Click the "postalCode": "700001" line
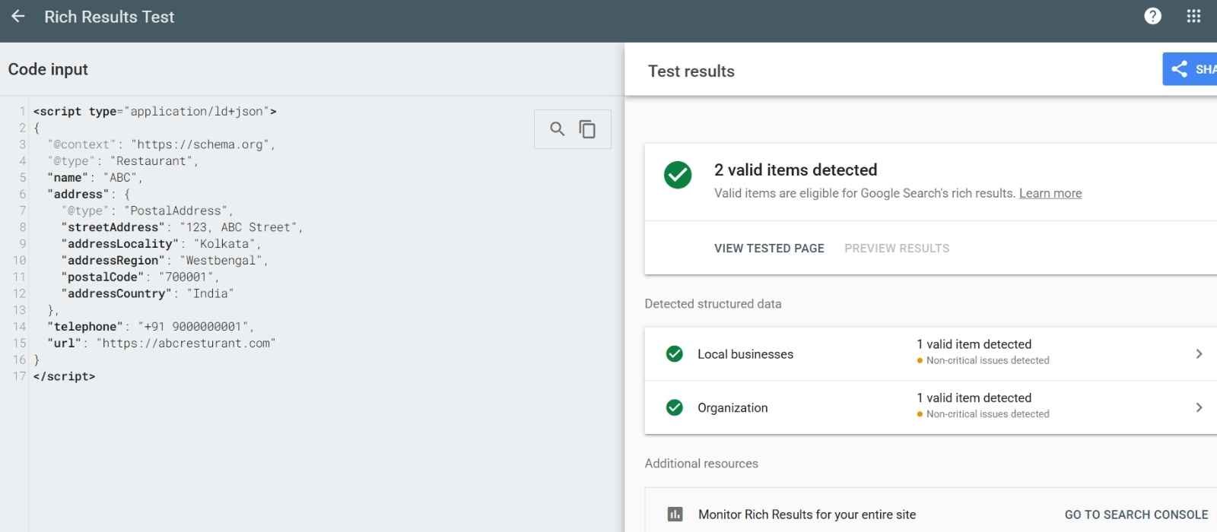Screen dimensions: 1217x532 (140, 277)
